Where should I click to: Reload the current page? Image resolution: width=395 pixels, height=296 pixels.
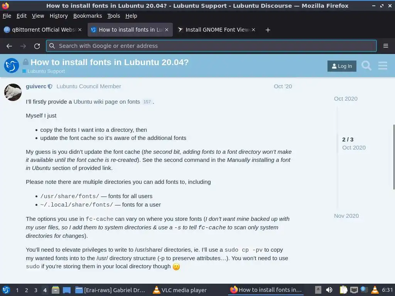click(x=37, y=46)
